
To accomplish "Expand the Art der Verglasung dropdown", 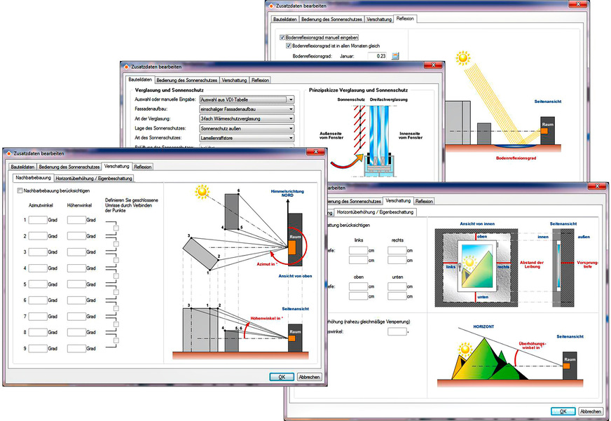I will (247, 120).
